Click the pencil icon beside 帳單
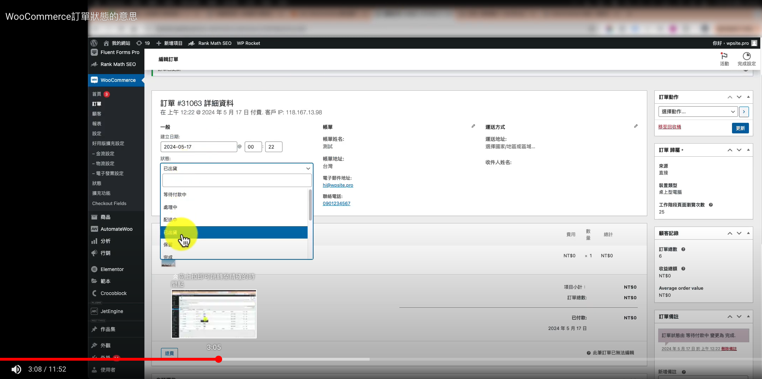Screen dimensions: 762x379 point(473,126)
